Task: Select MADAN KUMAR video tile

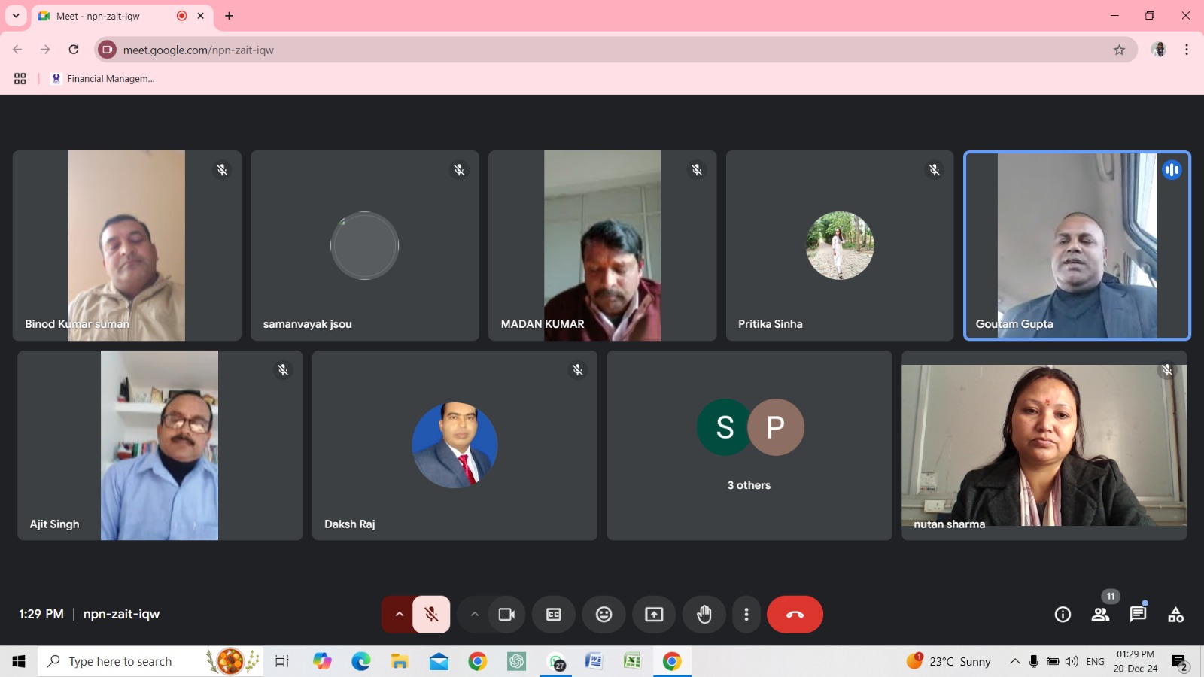Action: 603,246
